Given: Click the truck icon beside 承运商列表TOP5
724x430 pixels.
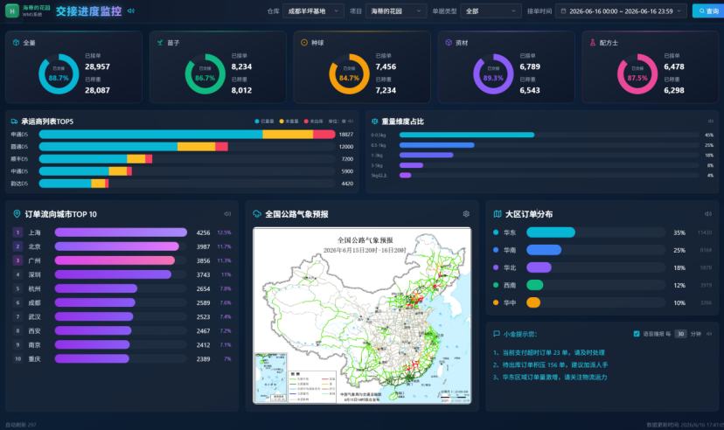Looking at the screenshot, I should click(x=14, y=121).
